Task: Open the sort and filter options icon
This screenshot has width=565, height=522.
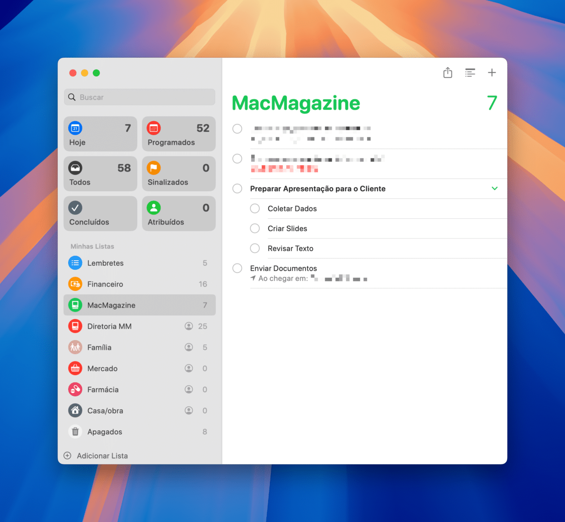Action: [470, 72]
